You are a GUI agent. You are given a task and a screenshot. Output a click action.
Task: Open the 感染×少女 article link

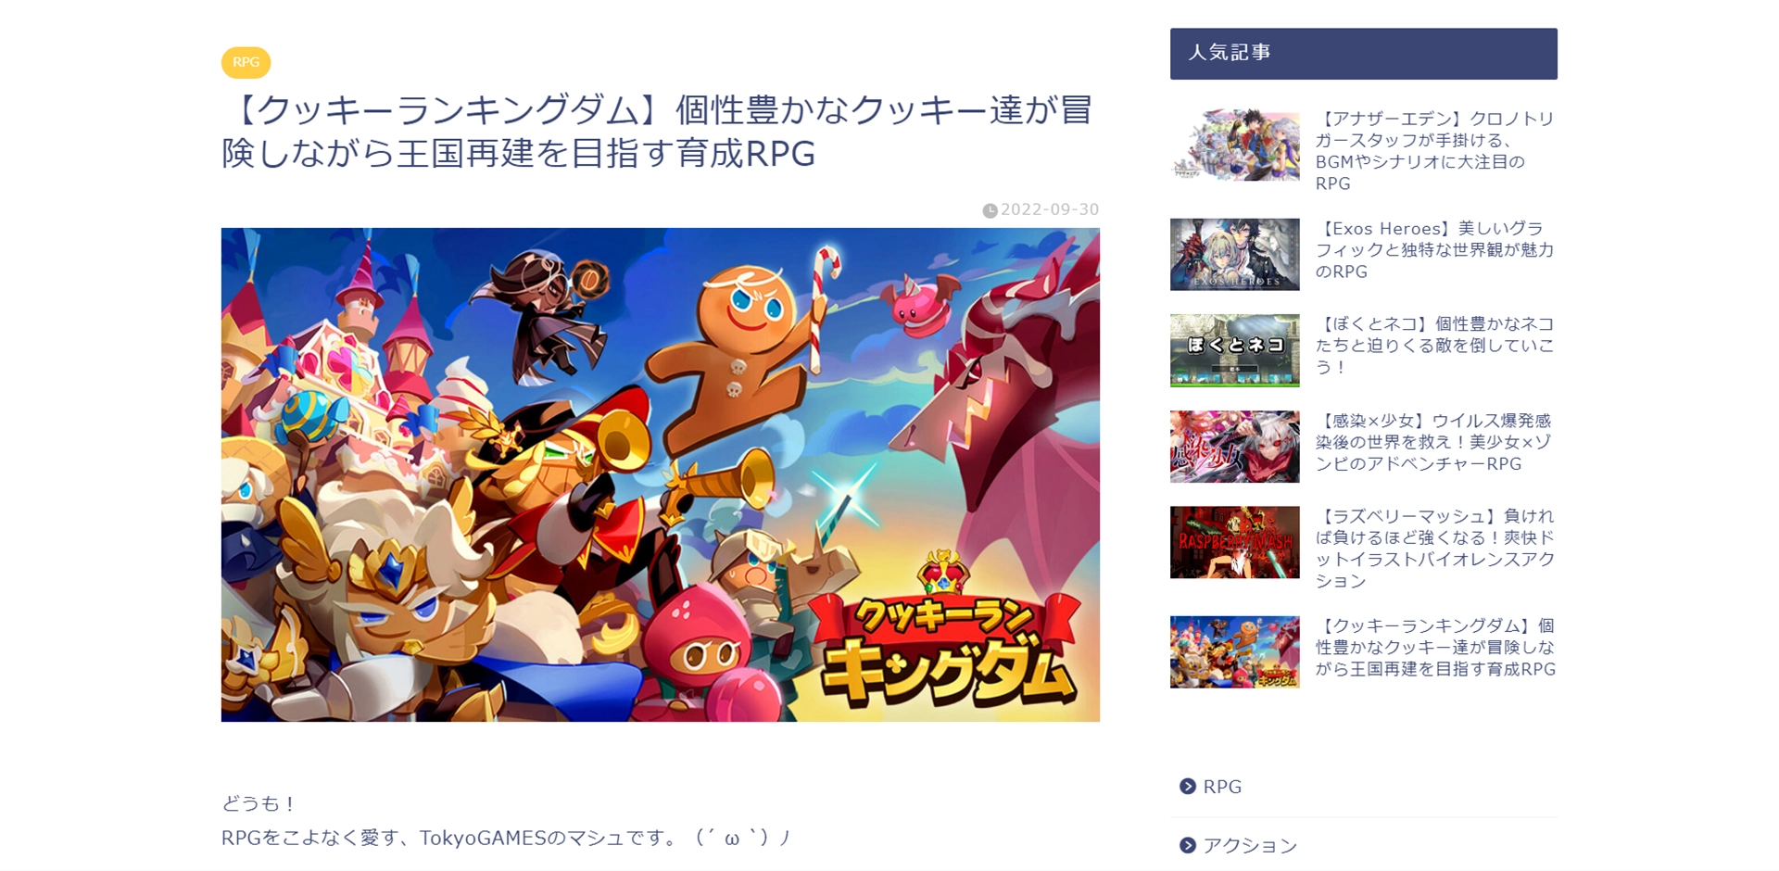(x=1434, y=442)
